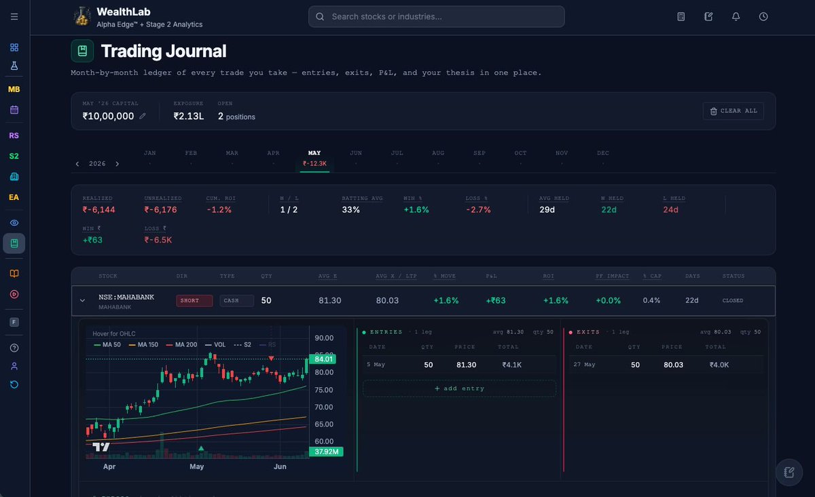815x497 pixels.
Task: Collapse the NSE:MAHABANK trade row
Action: coord(82,300)
